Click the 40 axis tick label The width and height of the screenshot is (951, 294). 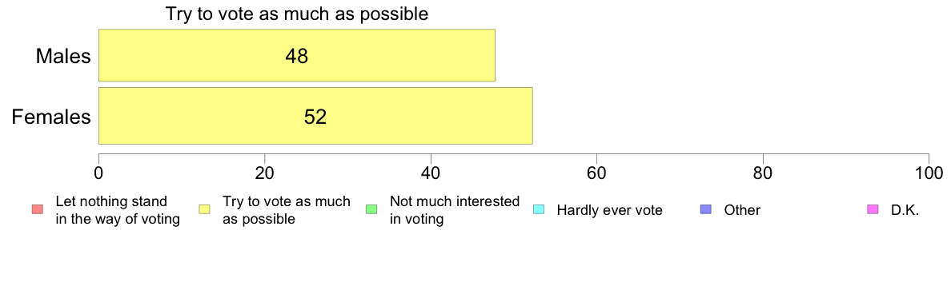[x=431, y=172]
